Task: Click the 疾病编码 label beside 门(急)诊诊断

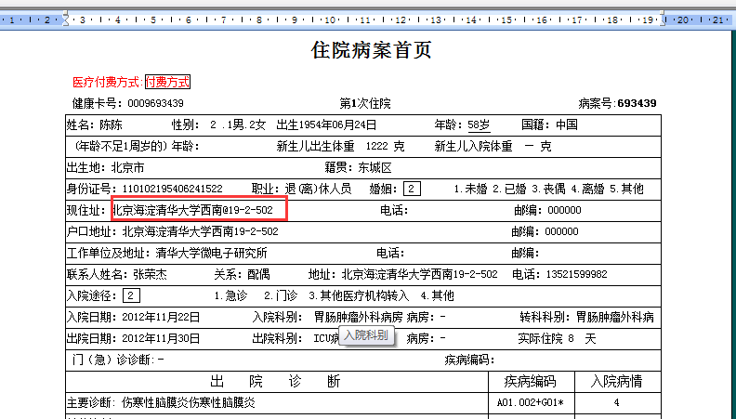Action: (470, 360)
